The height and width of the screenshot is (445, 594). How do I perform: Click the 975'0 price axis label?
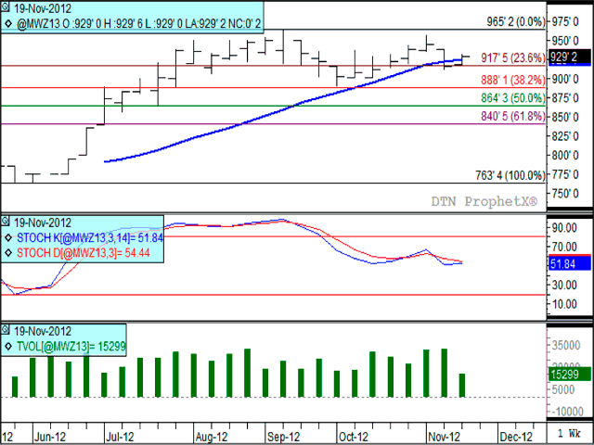564,22
